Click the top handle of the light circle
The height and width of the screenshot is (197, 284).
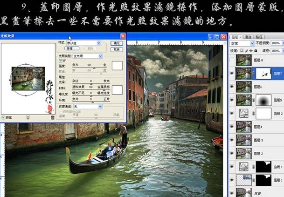coord(26,64)
